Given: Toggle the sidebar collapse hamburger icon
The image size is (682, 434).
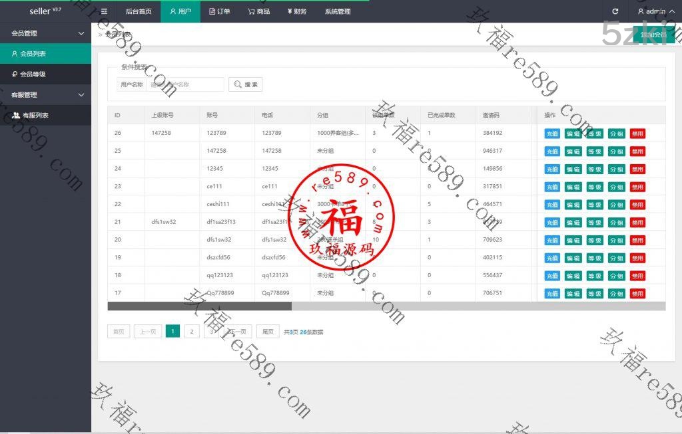Looking at the screenshot, I should click(104, 11).
